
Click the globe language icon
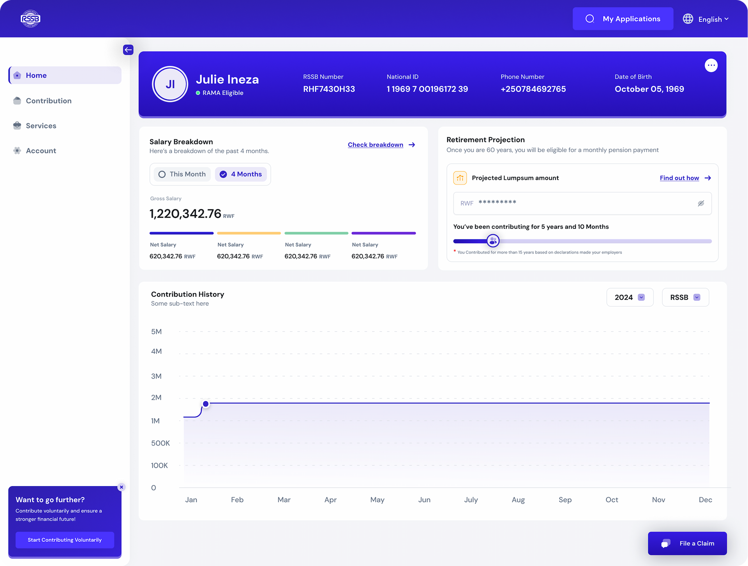point(688,19)
